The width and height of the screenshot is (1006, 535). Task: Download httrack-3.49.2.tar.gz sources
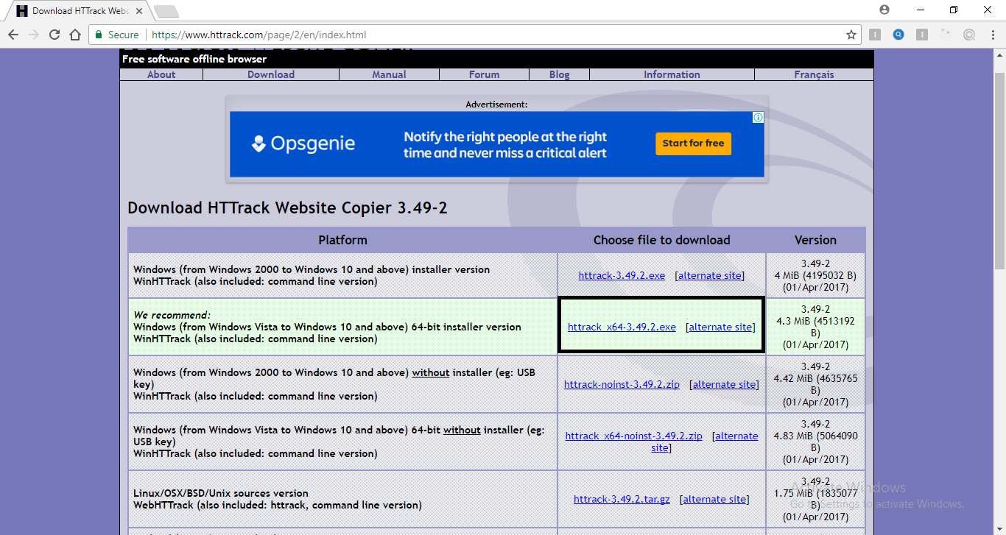coord(622,499)
